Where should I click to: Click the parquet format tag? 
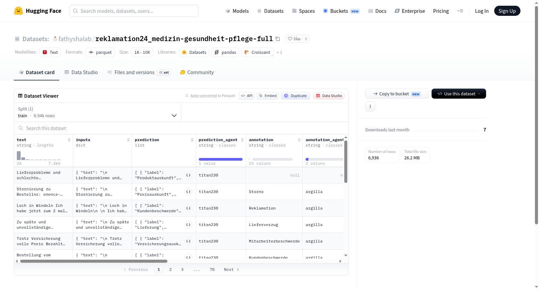[100, 52]
